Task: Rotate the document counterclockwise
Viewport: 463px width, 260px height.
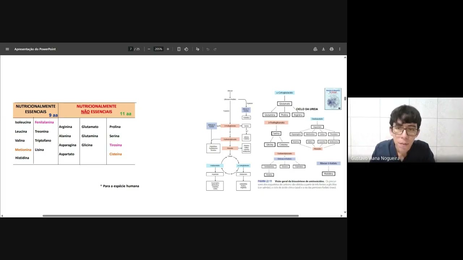Action: 186,49
